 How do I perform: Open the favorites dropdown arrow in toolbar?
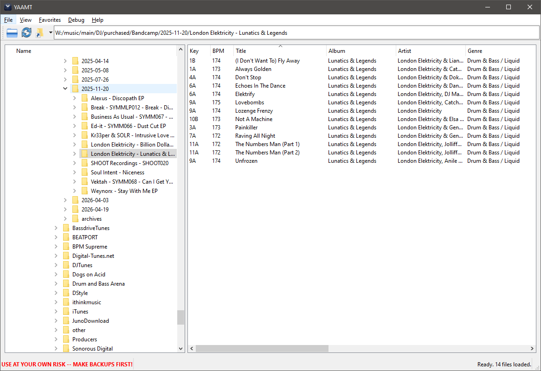(x=51, y=33)
